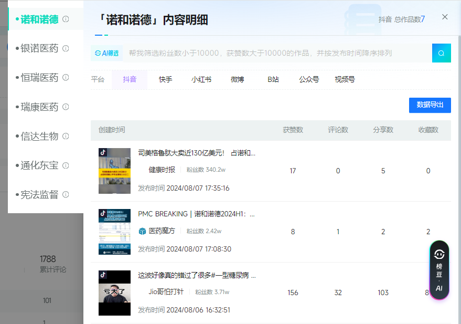Image resolution: width=461 pixels, height=324 pixels.
Task: Select 通化东宝 in the sidebar list
Action: pos(39,165)
